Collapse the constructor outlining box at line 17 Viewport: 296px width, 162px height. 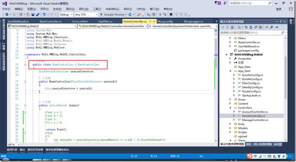tap(25, 82)
